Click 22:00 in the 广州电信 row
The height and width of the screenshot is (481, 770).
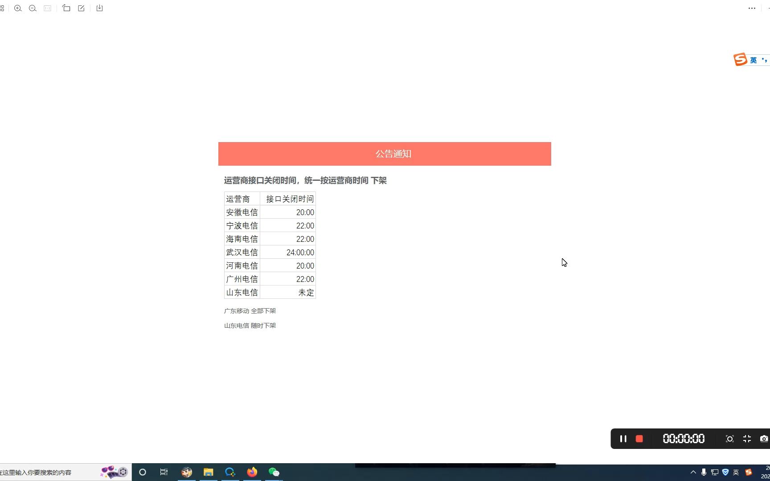(288, 279)
